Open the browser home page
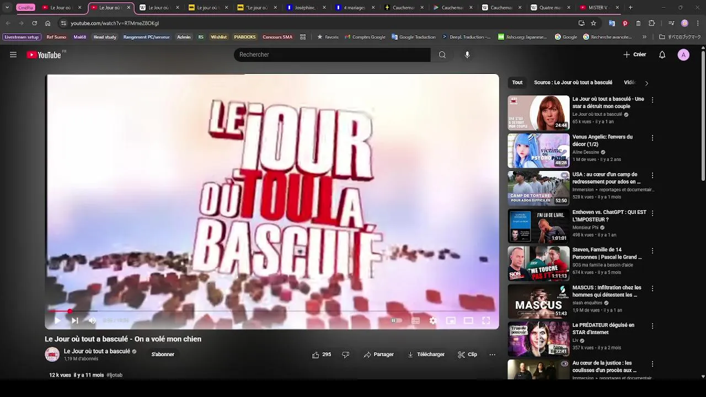This screenshot has height=397, width=706. coord(47,23)
